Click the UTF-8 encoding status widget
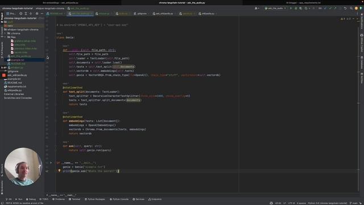This screenshot has height=205, width=364. pos(291,203)
